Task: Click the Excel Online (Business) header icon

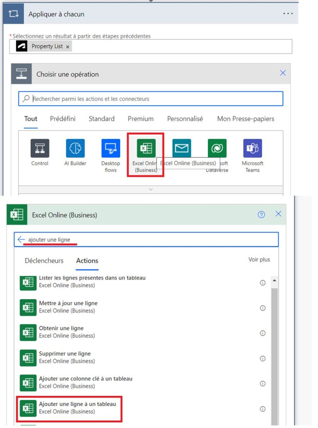Action: pos(17,214)
